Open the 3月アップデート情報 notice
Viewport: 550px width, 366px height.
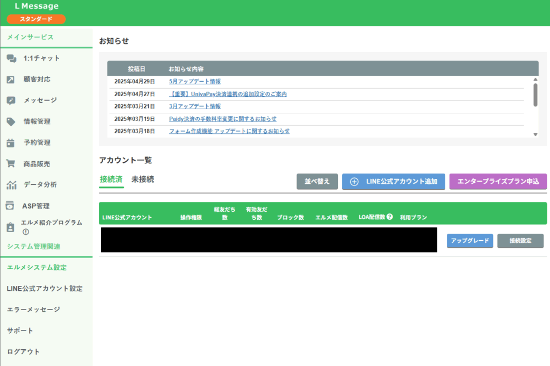(x=194, y=106)
